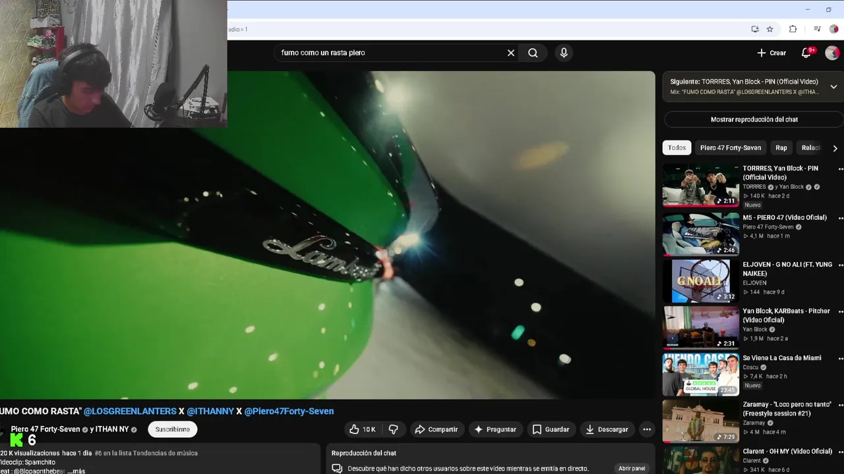Open browser extensions puzzle icon
This screenshot has width=844, height=474.
793,29
